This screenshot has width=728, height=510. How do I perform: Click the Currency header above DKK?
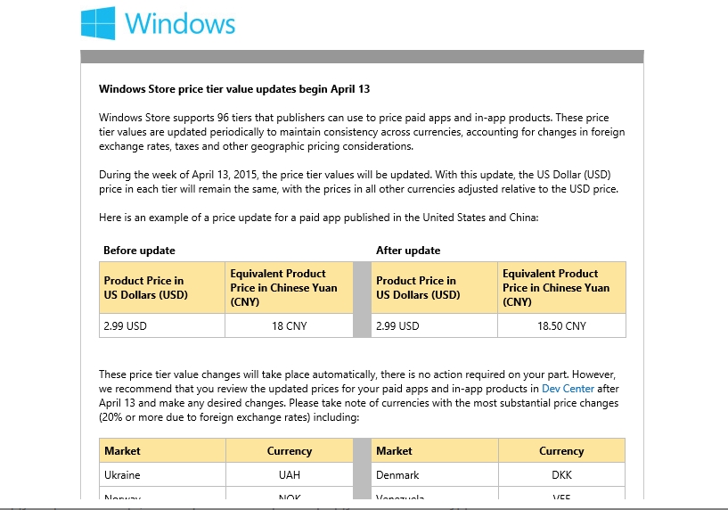(561, 451)
